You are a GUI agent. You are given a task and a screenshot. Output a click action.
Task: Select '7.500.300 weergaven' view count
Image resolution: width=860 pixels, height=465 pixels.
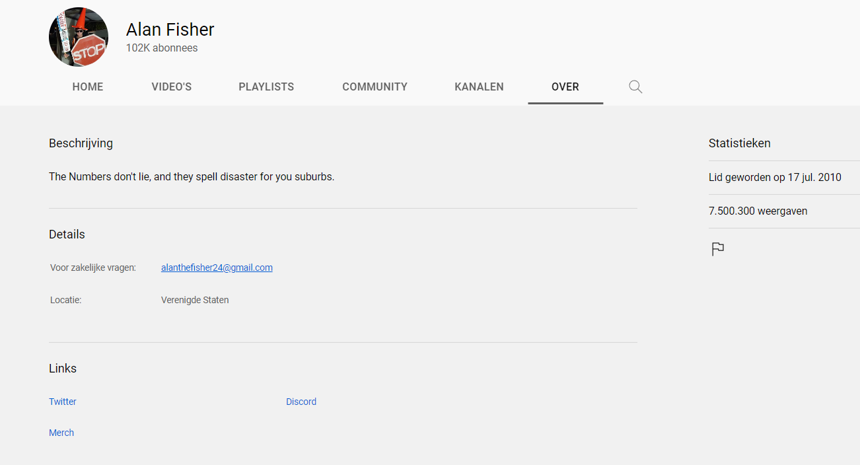tap(758, 211)
